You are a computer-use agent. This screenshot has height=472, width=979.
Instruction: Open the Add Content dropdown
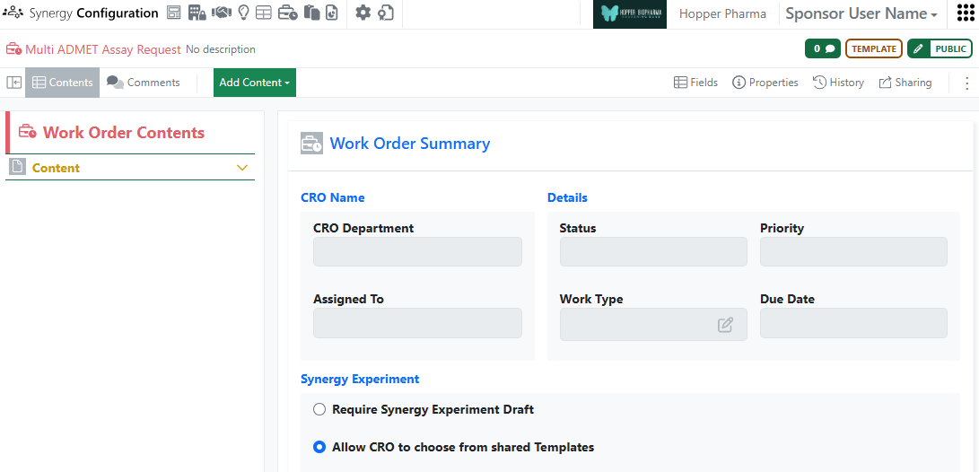(x=255, y=83)
